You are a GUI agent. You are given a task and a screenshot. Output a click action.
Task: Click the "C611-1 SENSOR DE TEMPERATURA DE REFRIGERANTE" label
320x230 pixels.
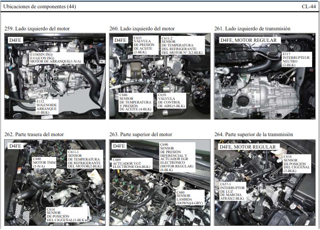pos(85,159)
